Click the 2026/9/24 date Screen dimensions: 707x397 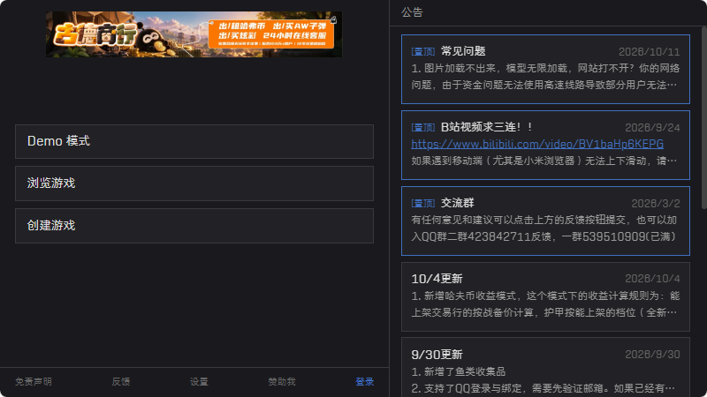tap(652, 127)
